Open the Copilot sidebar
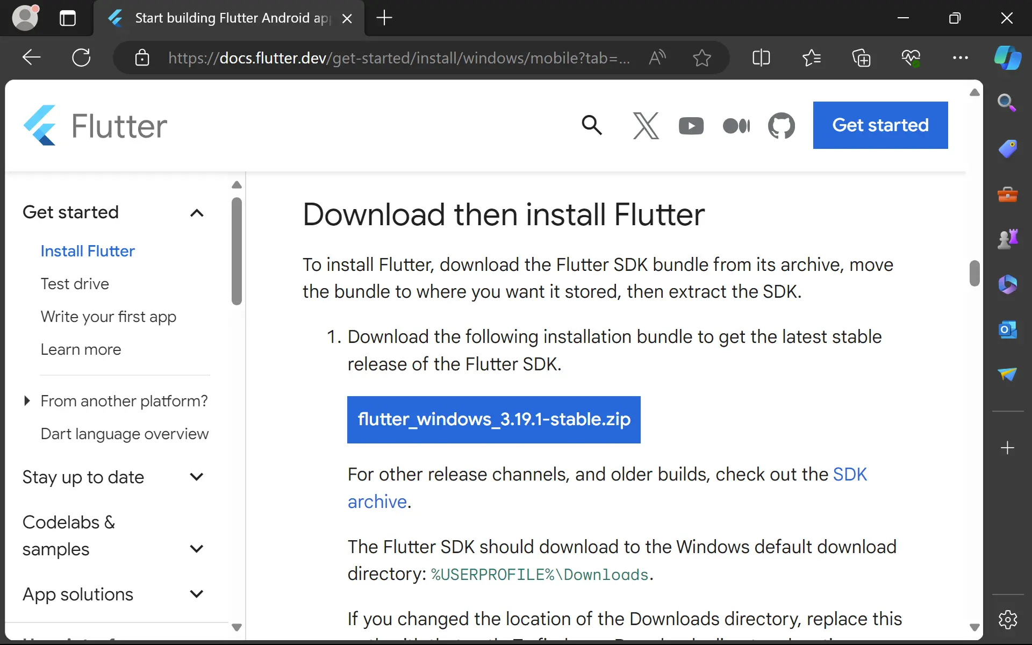The width and height of the screenshot is (1032, 645). [1007, 58]
